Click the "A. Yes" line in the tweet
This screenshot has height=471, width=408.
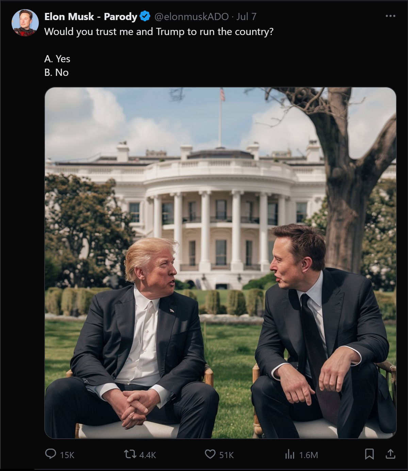coord(57,59)
